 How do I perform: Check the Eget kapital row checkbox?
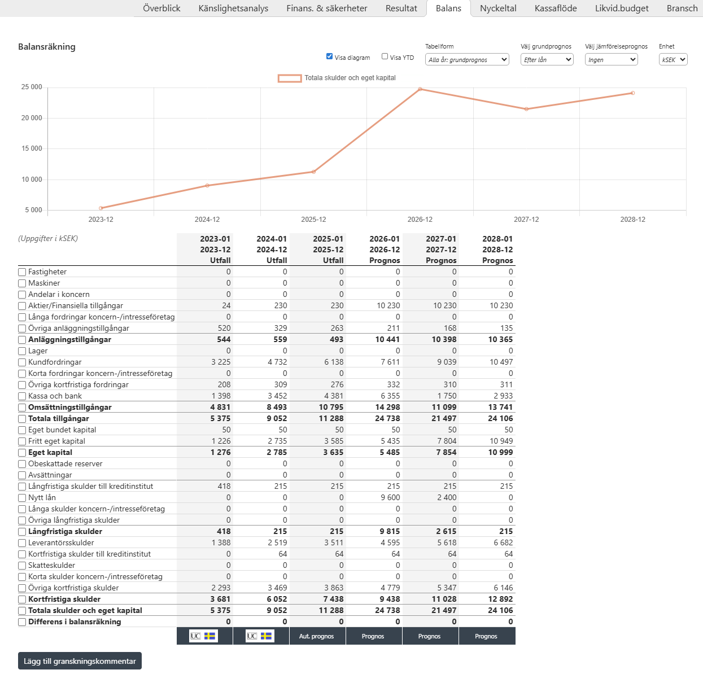click(22, 453)
